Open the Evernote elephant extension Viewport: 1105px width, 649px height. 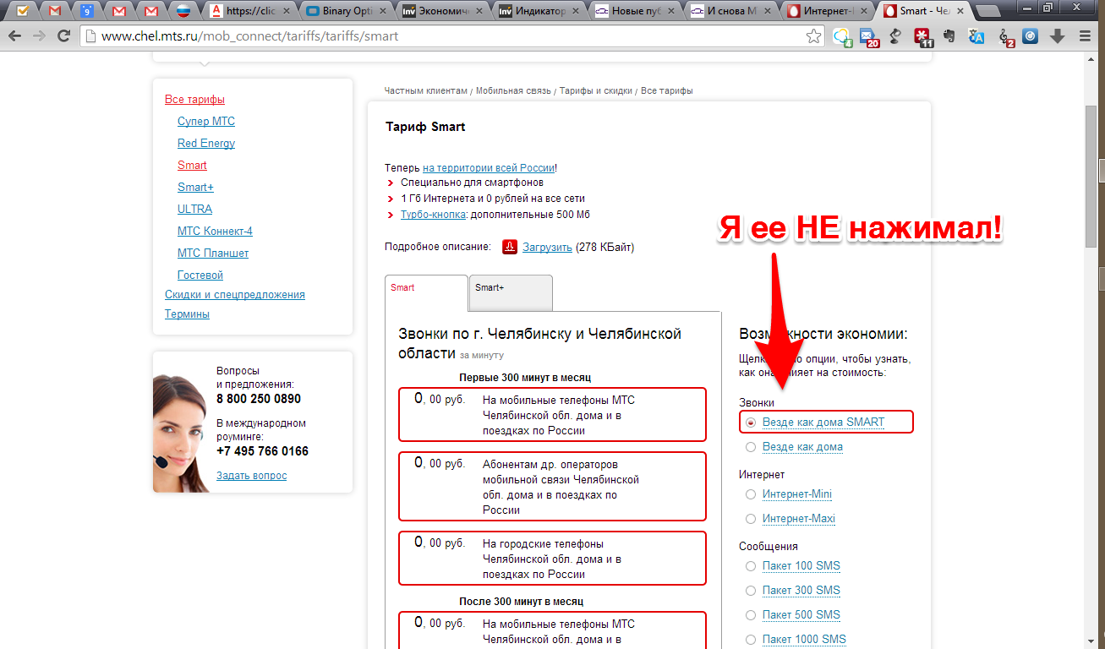(x=949, y=36)
